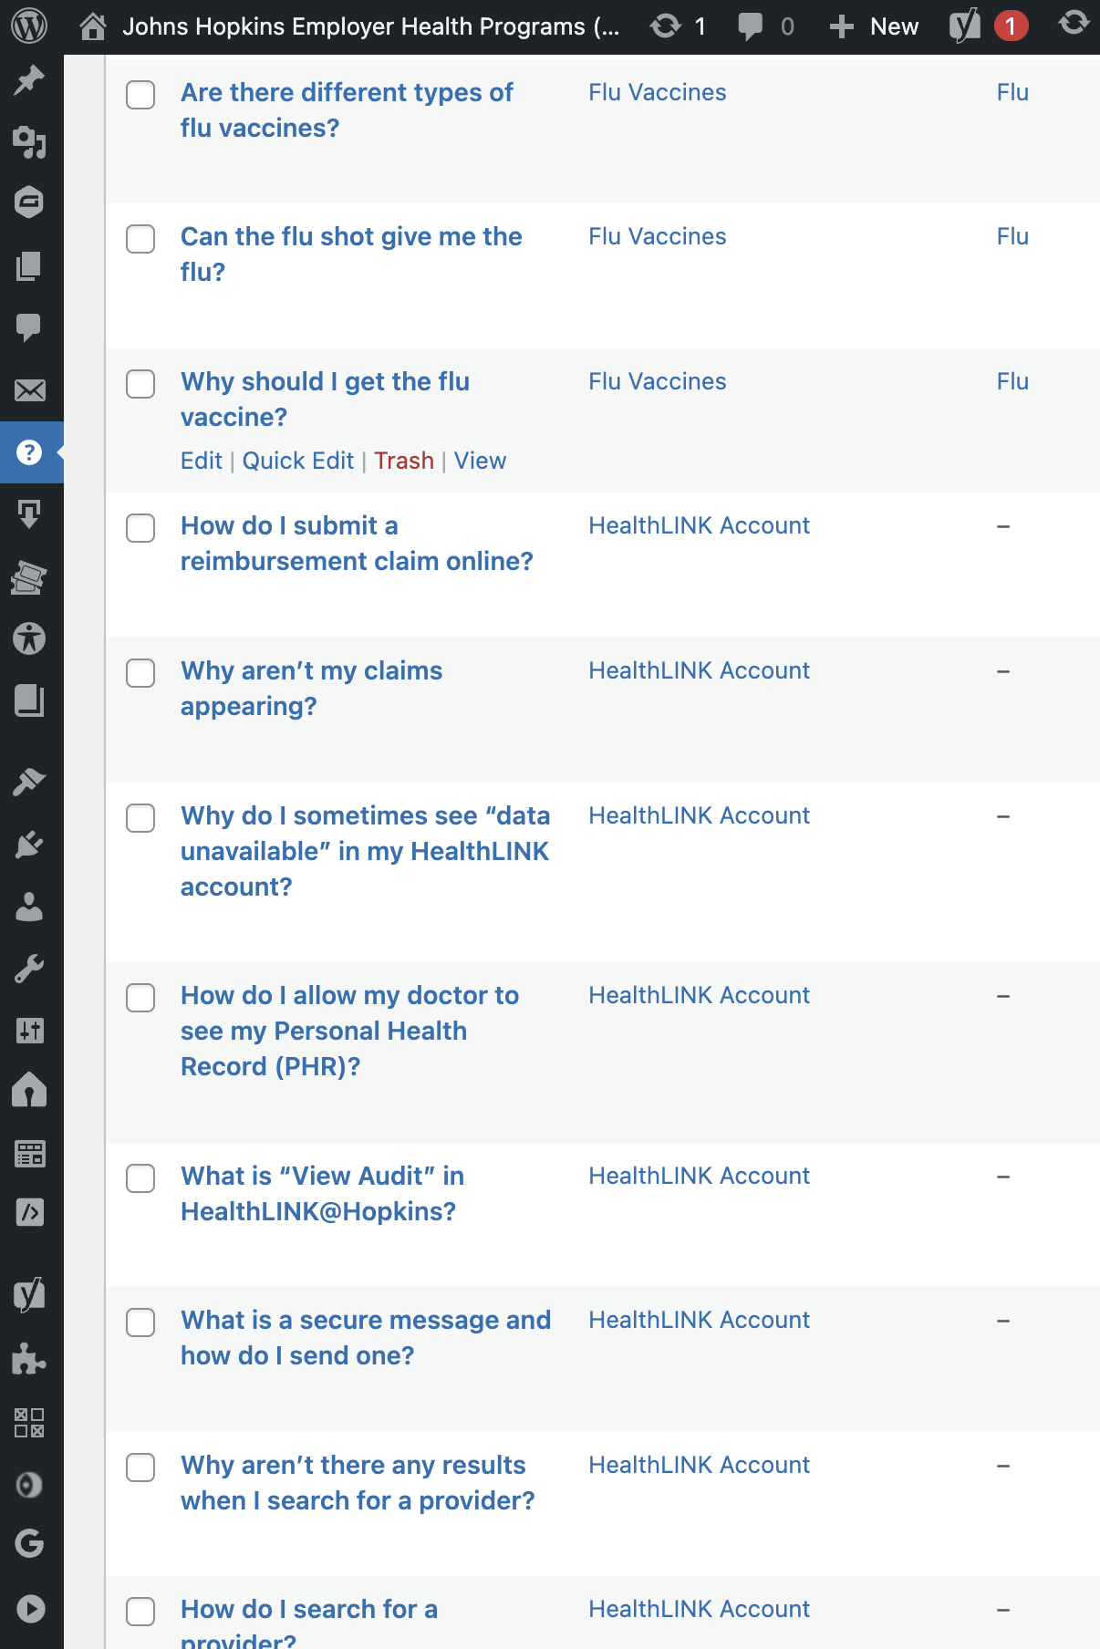Open the comments bubble in admin bar

coord(765,26)
